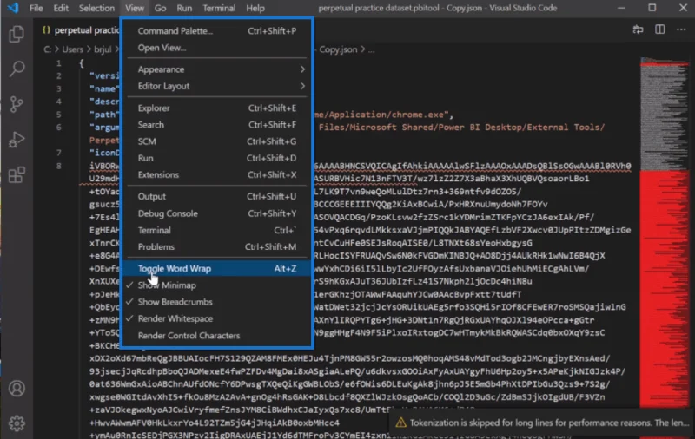Click line number 8 in gutter
The width and height of the screenshot is (695, 439).
[58, 166]
